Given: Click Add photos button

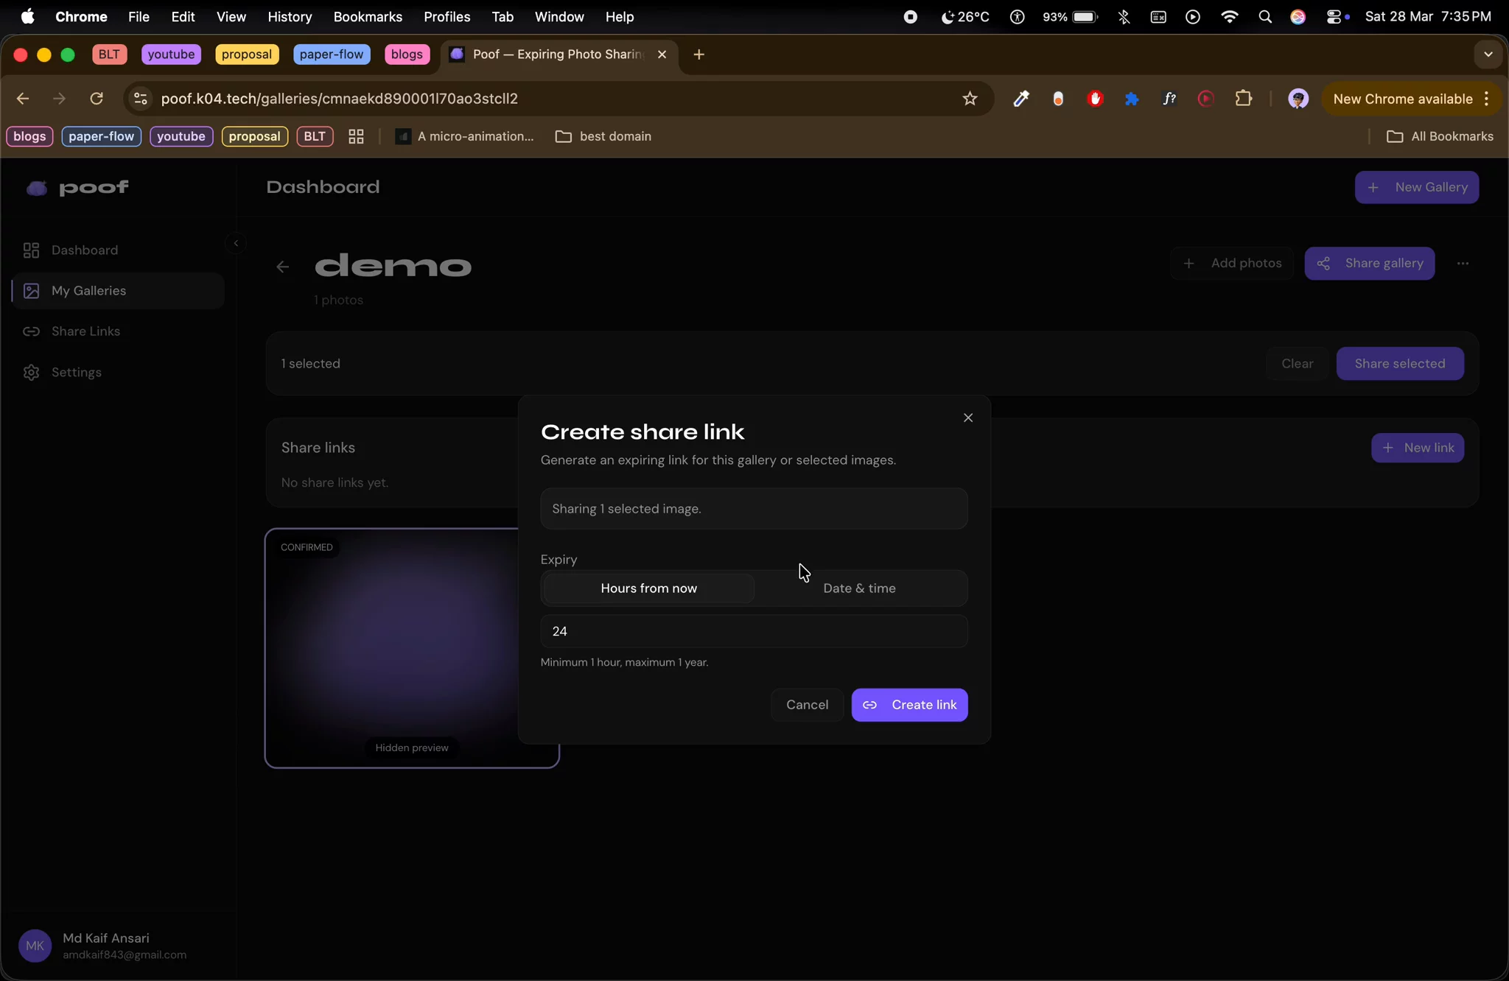Looking at the screenshot, I should [1232, 263].
